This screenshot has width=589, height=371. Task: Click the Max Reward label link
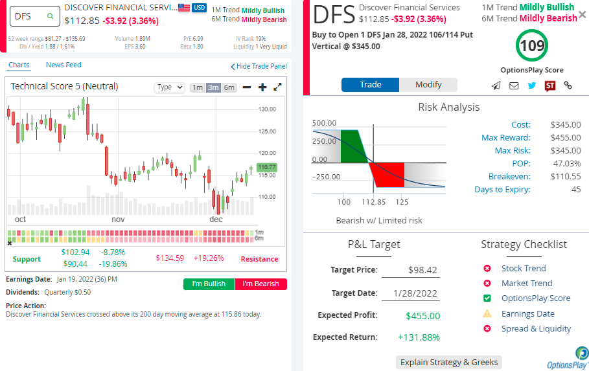pyautogui.click(x=506, y=137)
